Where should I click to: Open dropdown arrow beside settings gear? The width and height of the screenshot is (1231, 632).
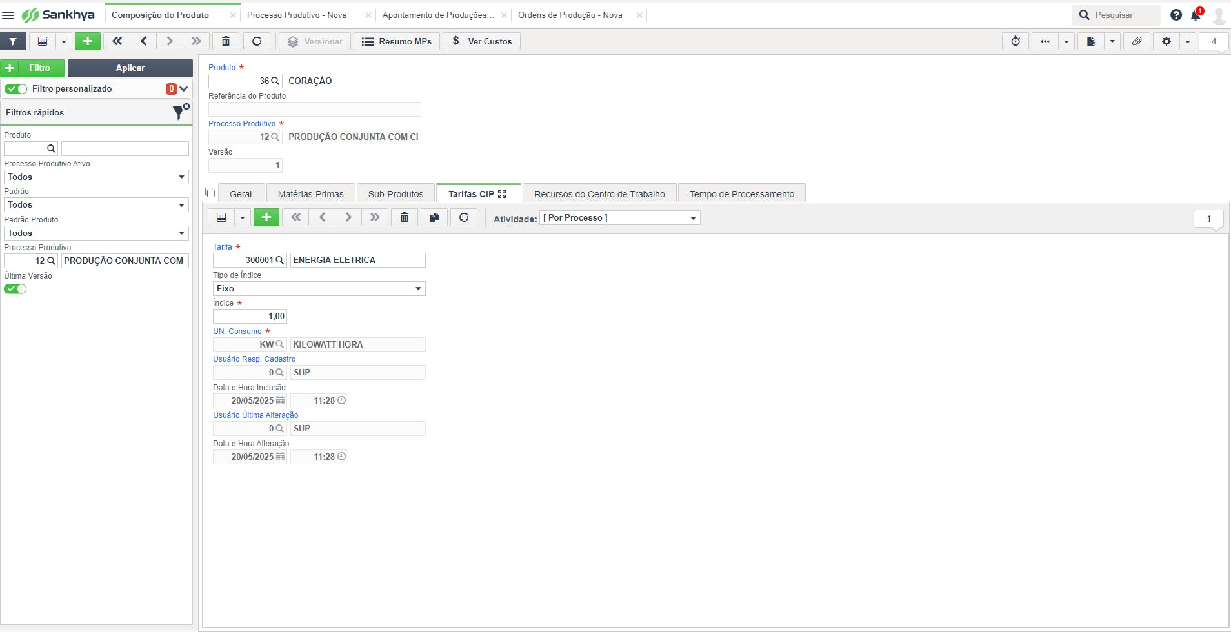[x=1188, y=41]
